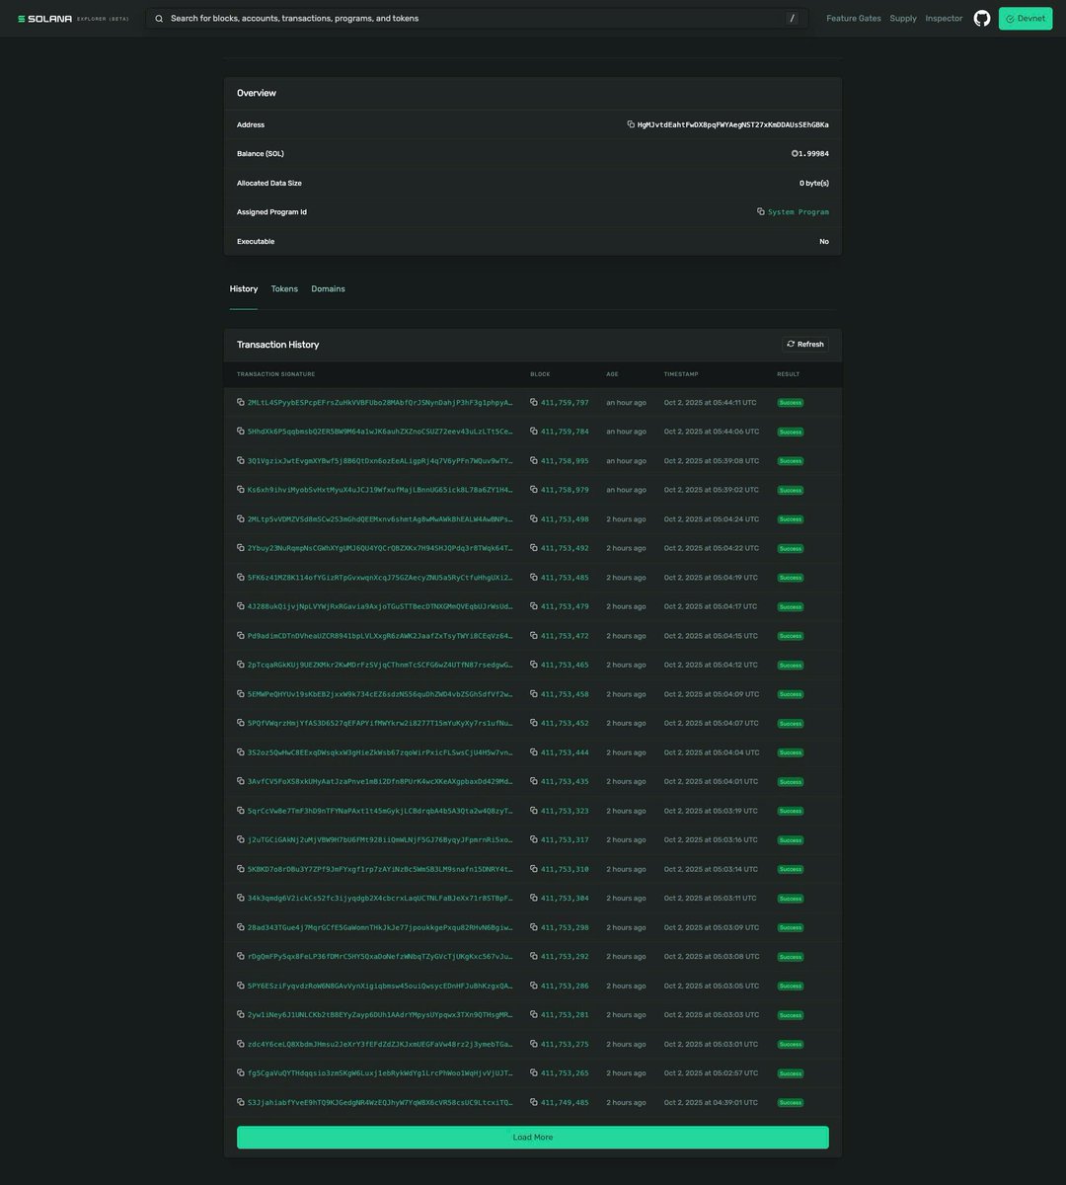This screenshot has height=1185, width=1066.
Task: Go to the Solana Explorer logo
Action: point(73,19)
